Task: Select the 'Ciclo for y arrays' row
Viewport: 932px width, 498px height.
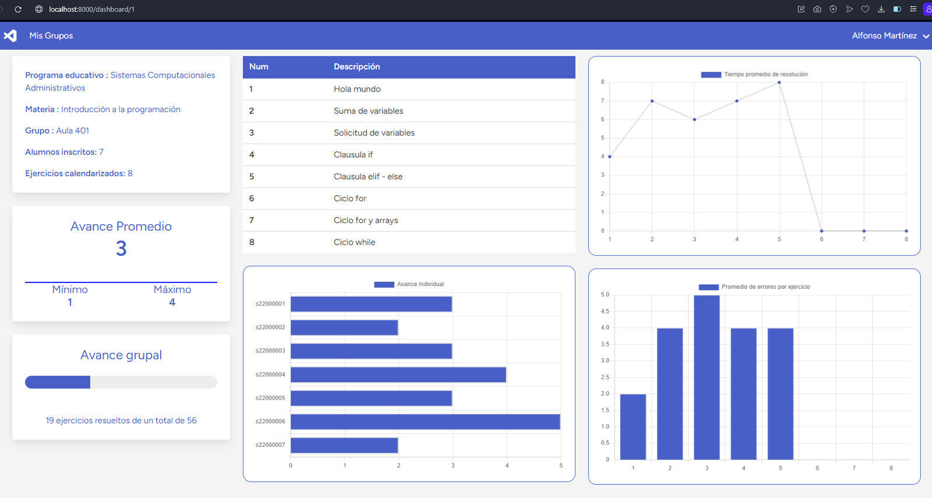Action: tap(409, 220)
